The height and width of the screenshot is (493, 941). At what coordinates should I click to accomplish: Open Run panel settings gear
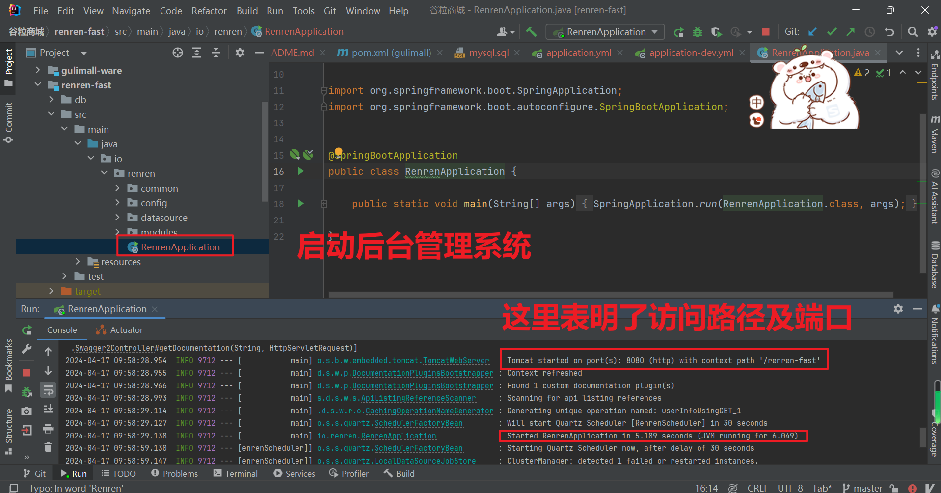(x=898, y=309)
